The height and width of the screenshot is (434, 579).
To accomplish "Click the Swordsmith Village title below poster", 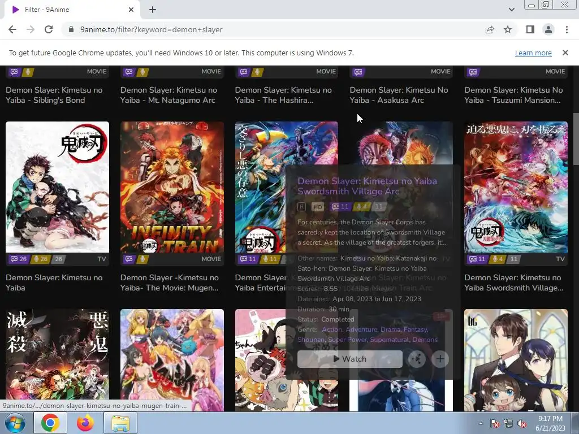I will [x=513, y=283].
